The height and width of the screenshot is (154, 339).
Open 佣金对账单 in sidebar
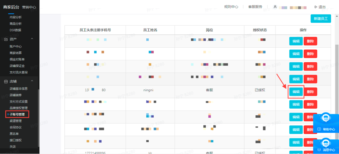click(x=17, y=60)
